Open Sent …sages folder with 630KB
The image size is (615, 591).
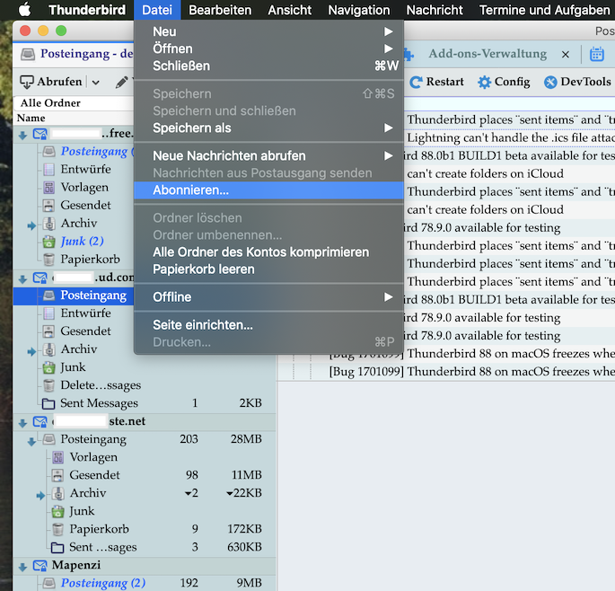tap(102, 547)
